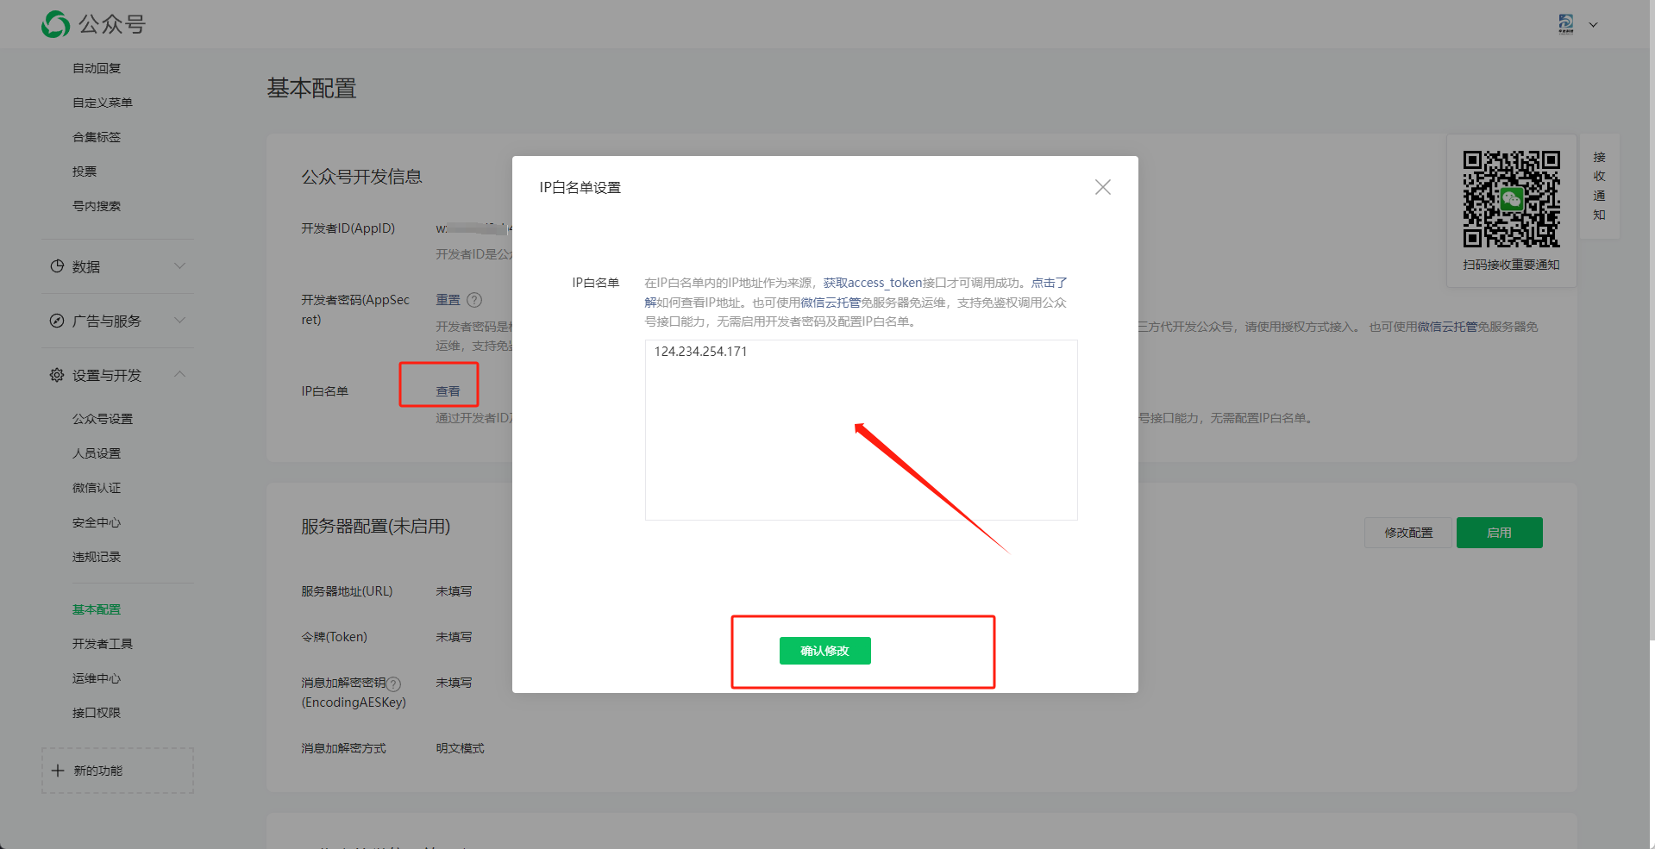Screen dimensions: 1655x849
Task: Click the WeChat 公众号 logo icon
Action: coord(56,24)
